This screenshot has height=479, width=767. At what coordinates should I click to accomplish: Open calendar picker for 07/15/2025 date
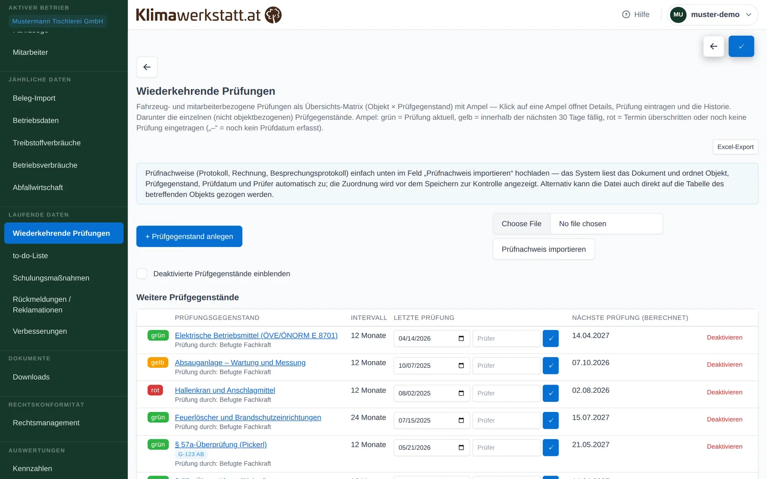(x=461, y=421)
